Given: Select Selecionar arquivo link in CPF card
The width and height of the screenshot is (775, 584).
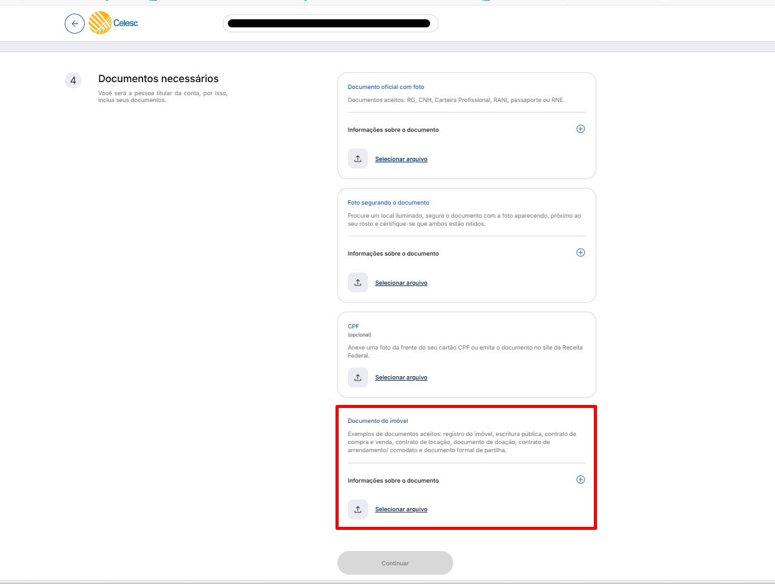Looking at the screenshot, I should click(401, 378).
